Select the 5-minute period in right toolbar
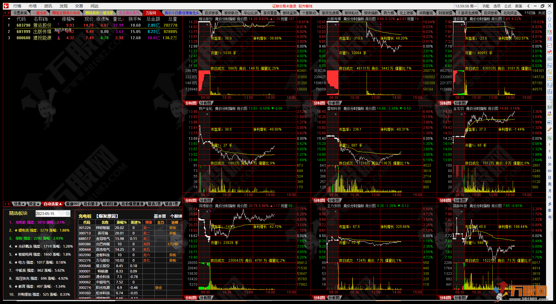556x304 pixels. [x=549, y=151]
